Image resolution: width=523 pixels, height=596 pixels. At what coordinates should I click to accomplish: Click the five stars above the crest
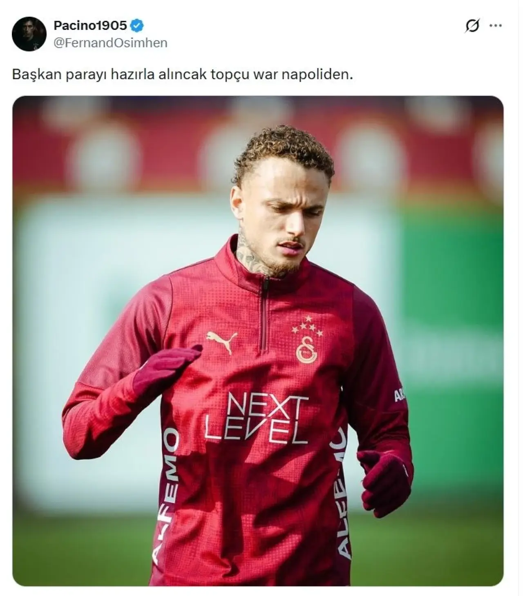pos(307,326)
